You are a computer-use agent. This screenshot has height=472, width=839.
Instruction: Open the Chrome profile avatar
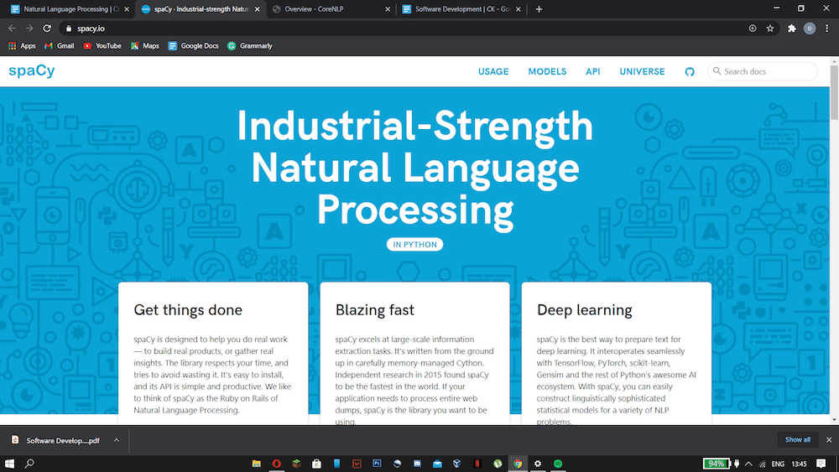click(809, 29)
